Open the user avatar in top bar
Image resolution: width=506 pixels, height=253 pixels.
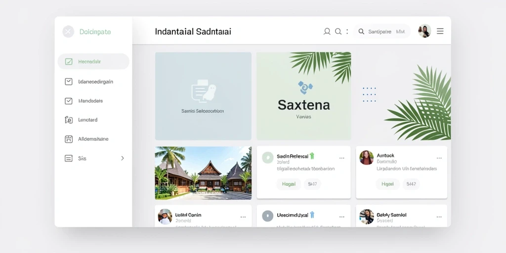[424, 31]
